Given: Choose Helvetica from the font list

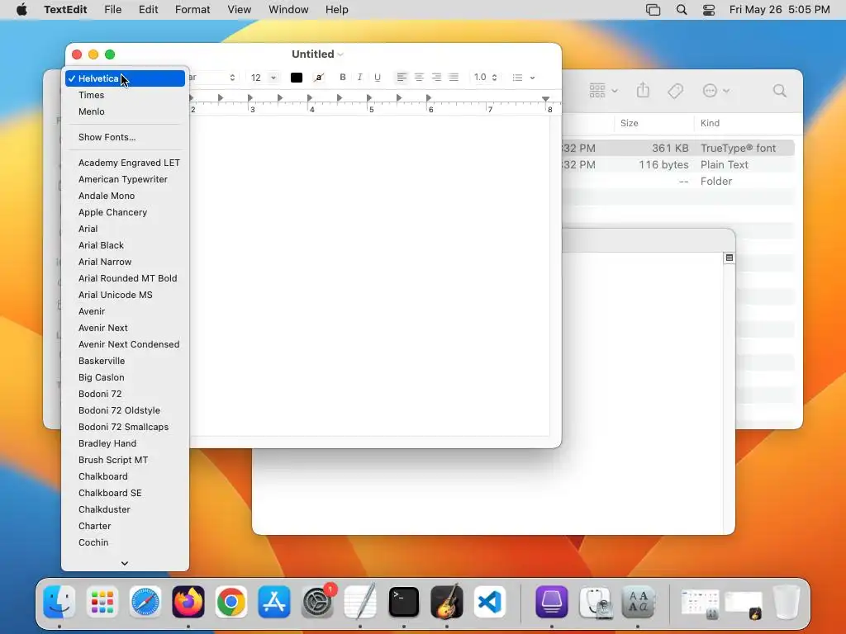Looking at the screenshot, I should tap(126, 78).
